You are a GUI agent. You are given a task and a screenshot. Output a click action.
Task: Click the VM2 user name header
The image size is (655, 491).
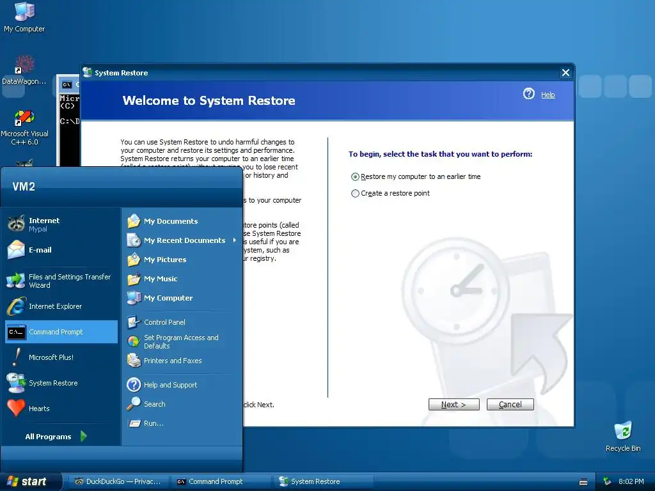click(x=24, y=186)
